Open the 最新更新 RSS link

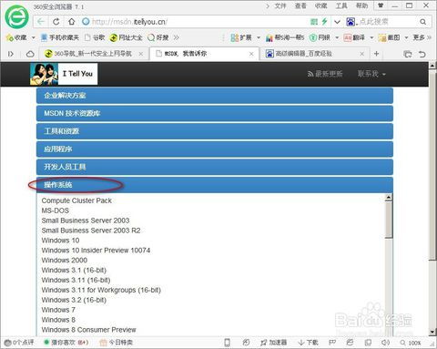pos(325,74)
